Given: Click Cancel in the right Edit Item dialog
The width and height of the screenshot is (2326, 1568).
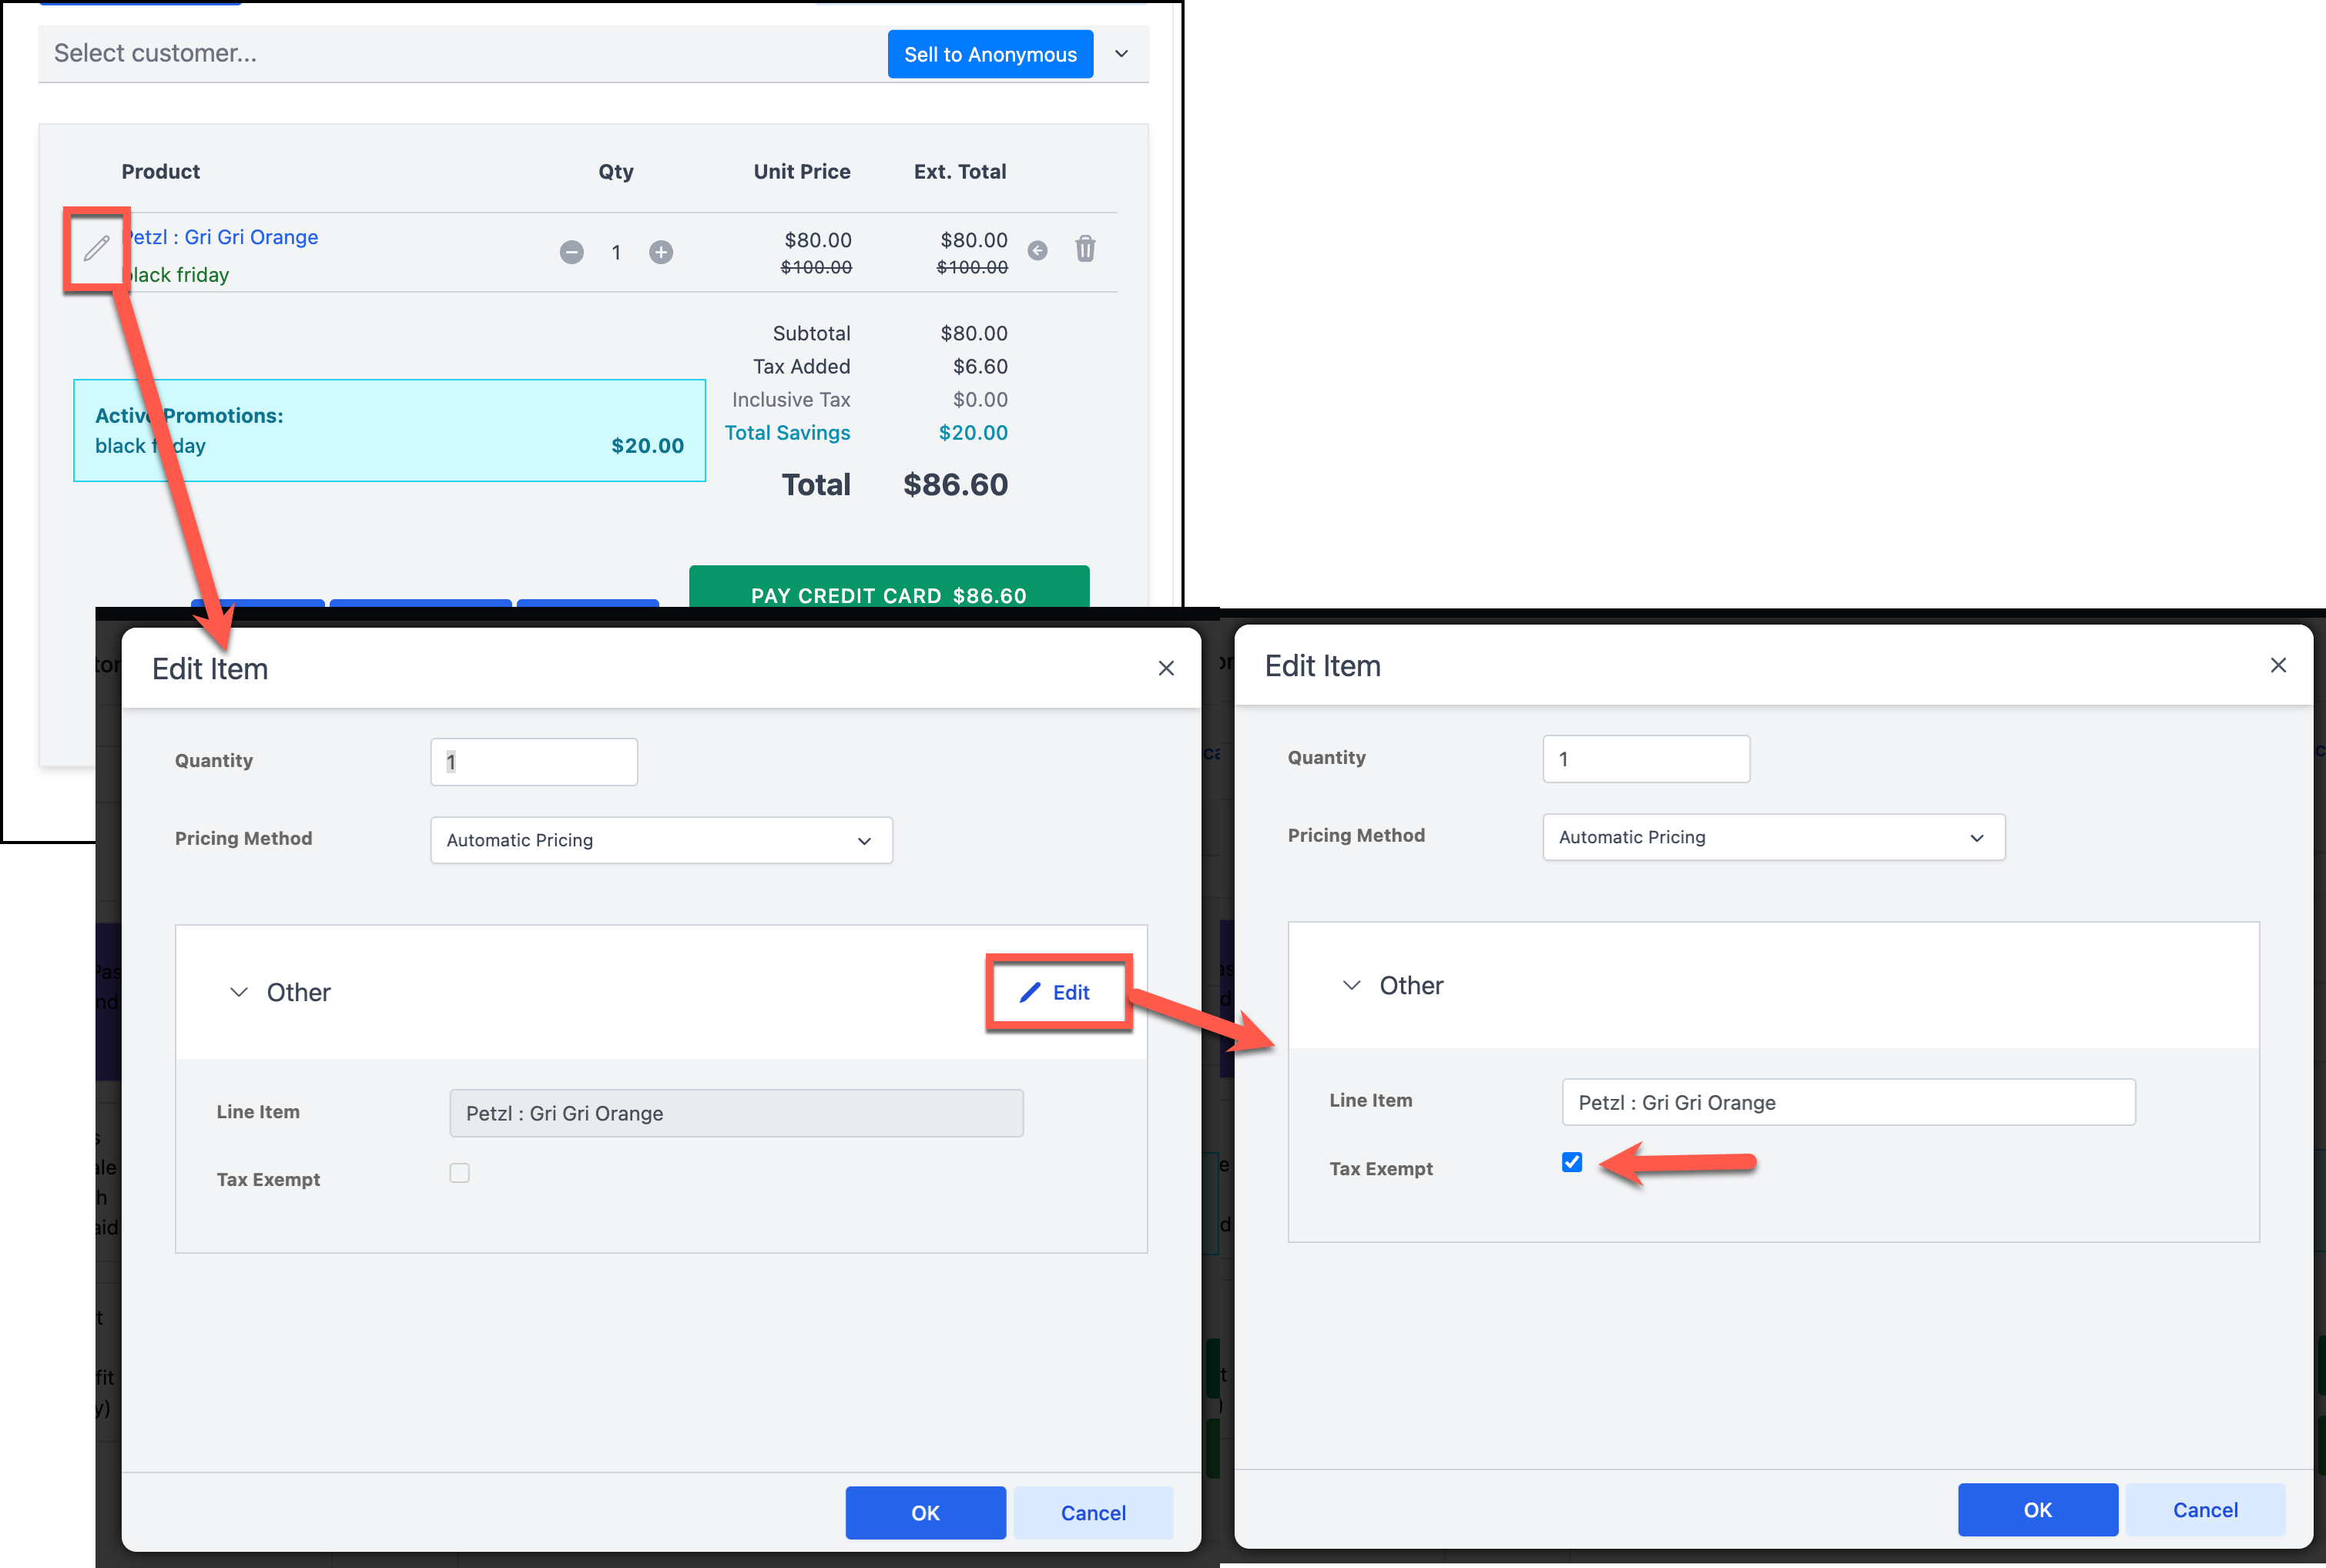Looking at the screenshot, I should click(2204, 1509).
